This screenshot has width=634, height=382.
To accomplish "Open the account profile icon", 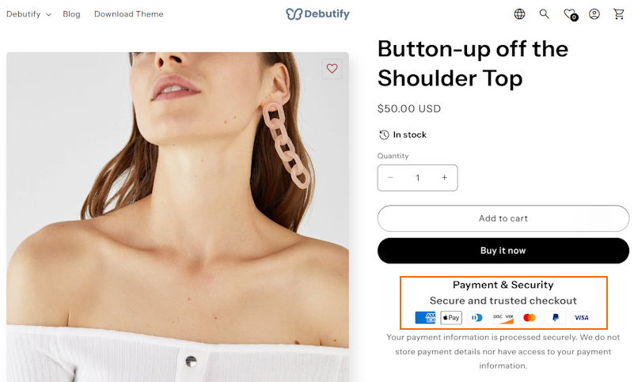I will pyautogui.click(x=594, y=14).
